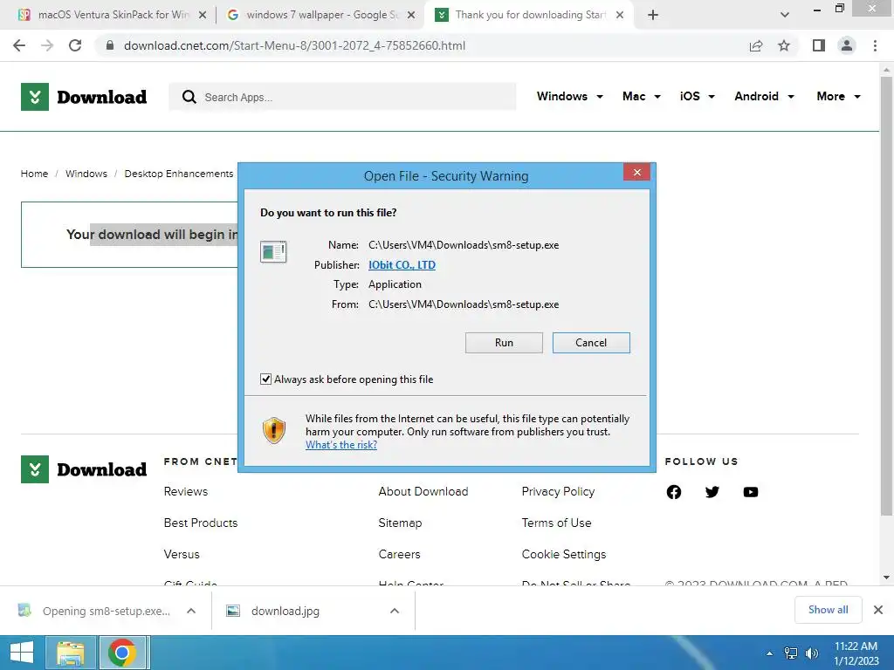Image resolution: width=894 pixels, height=670 pixels.
Task: Expand options for sm8-setup.exe download
Action: point(191,611)
